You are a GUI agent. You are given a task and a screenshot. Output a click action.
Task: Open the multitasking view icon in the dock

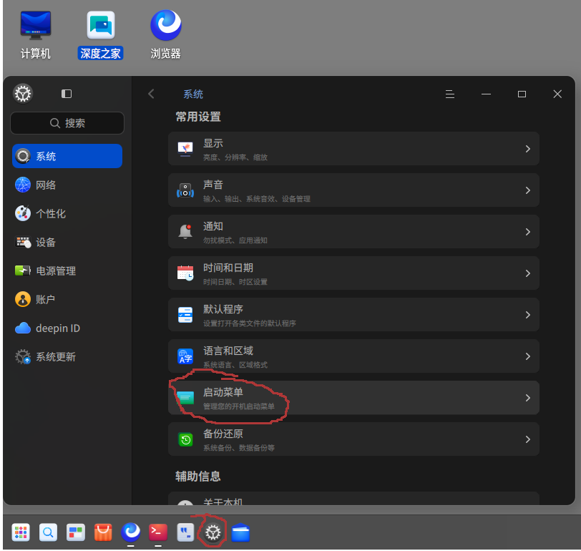tap(76, 532)
